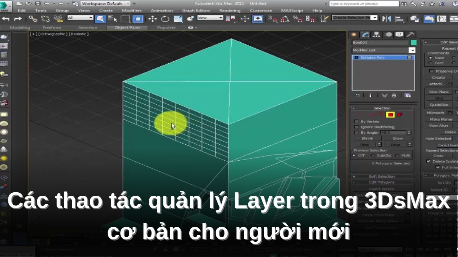
Task: Activate the Select and Link tool
Action: [33, 18]
